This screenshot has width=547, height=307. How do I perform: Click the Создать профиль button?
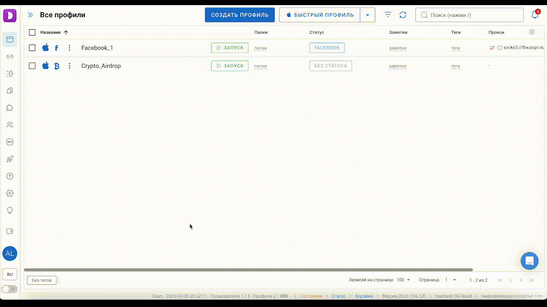[240, 15]
